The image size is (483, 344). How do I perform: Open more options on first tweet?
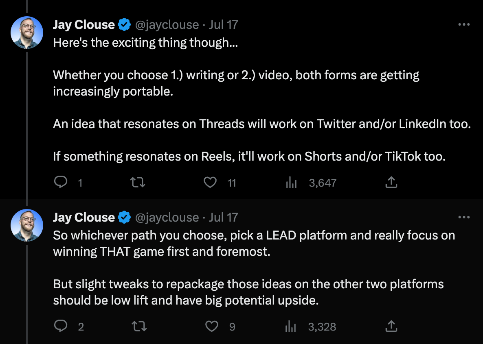click(x=464, y=24)
